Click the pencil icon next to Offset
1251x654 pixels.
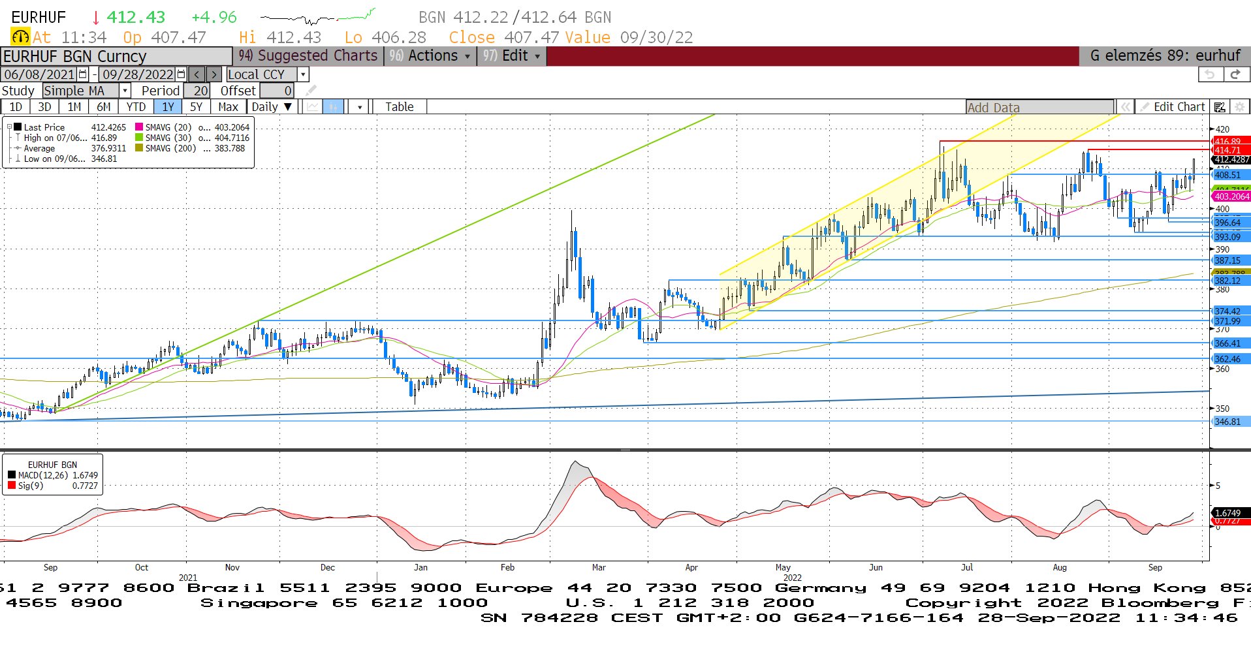311,91
